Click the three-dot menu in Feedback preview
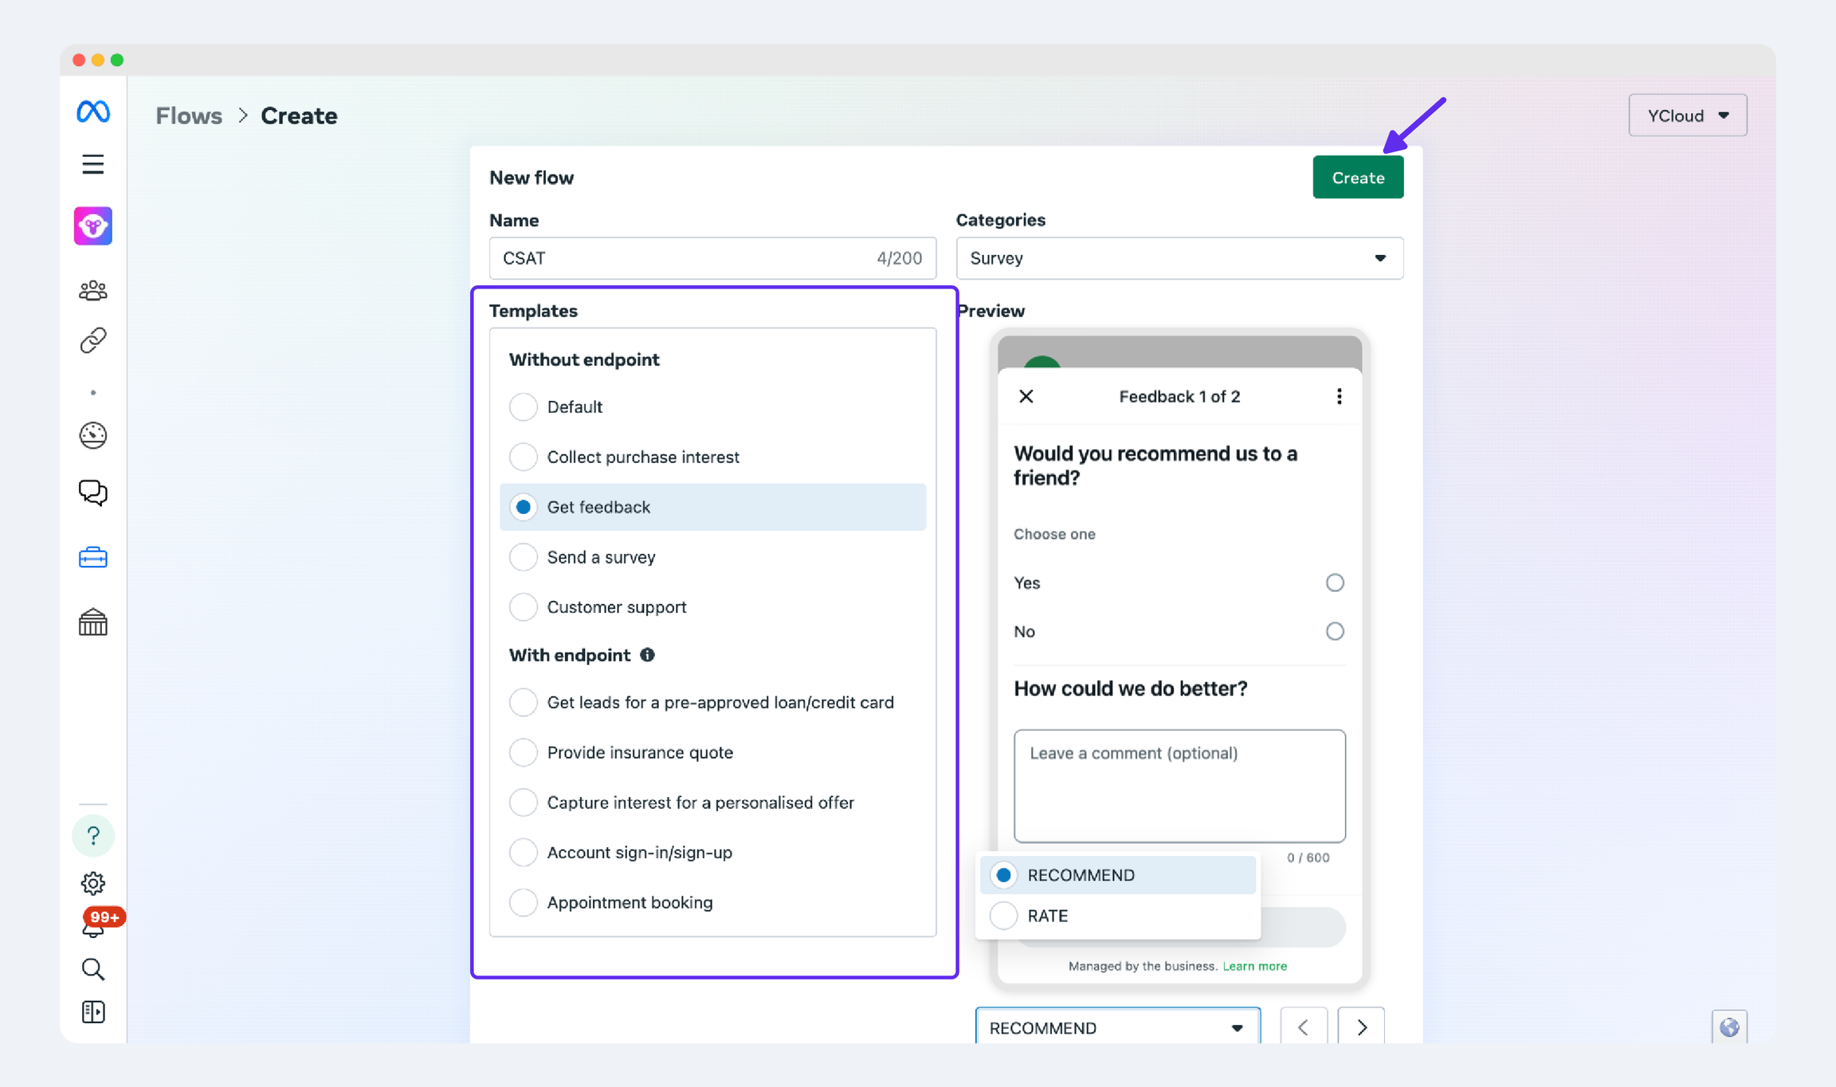 [1339, 396]
